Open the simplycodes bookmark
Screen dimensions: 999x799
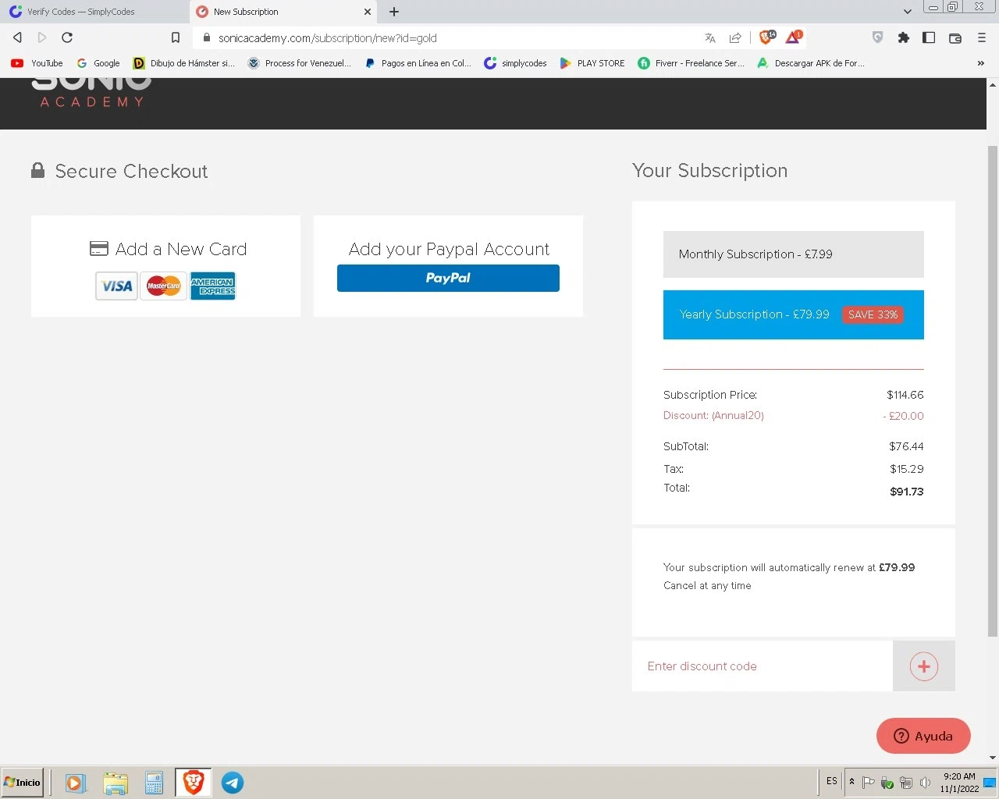coord(515,63)
